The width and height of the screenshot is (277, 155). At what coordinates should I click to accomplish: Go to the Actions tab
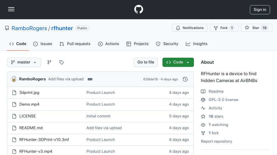(x=108, y=44)
